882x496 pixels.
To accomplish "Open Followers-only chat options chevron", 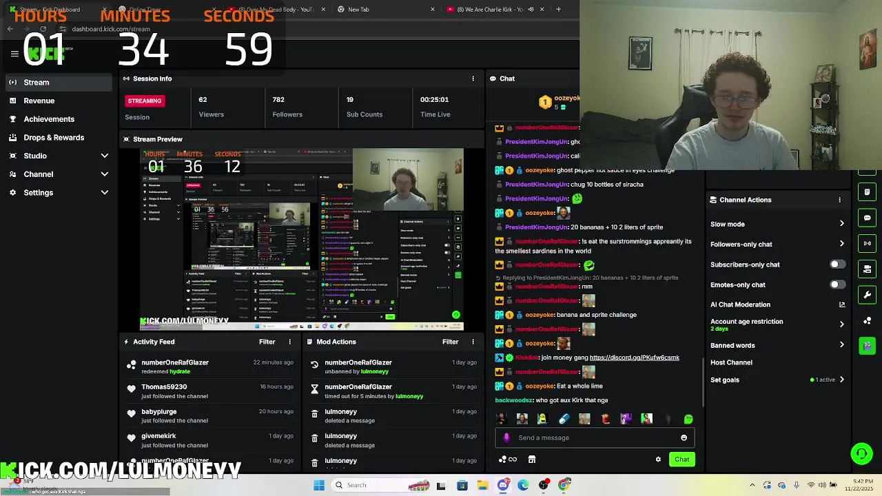I will point(841,244).
